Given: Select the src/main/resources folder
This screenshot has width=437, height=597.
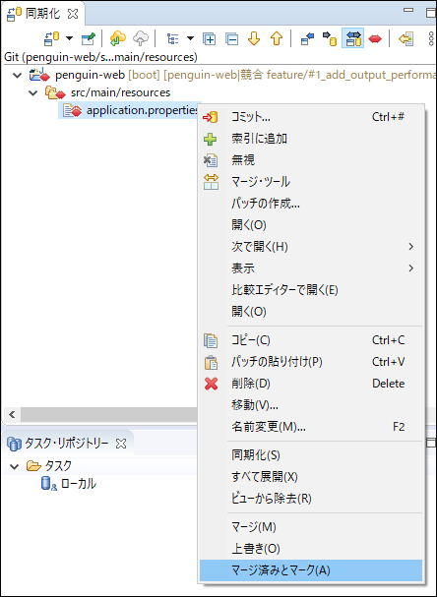Looking at the screenshot, I should point(120,92).
